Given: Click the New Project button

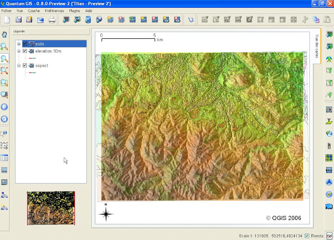Looking at the screenshot, I should (x=7, y=19).
